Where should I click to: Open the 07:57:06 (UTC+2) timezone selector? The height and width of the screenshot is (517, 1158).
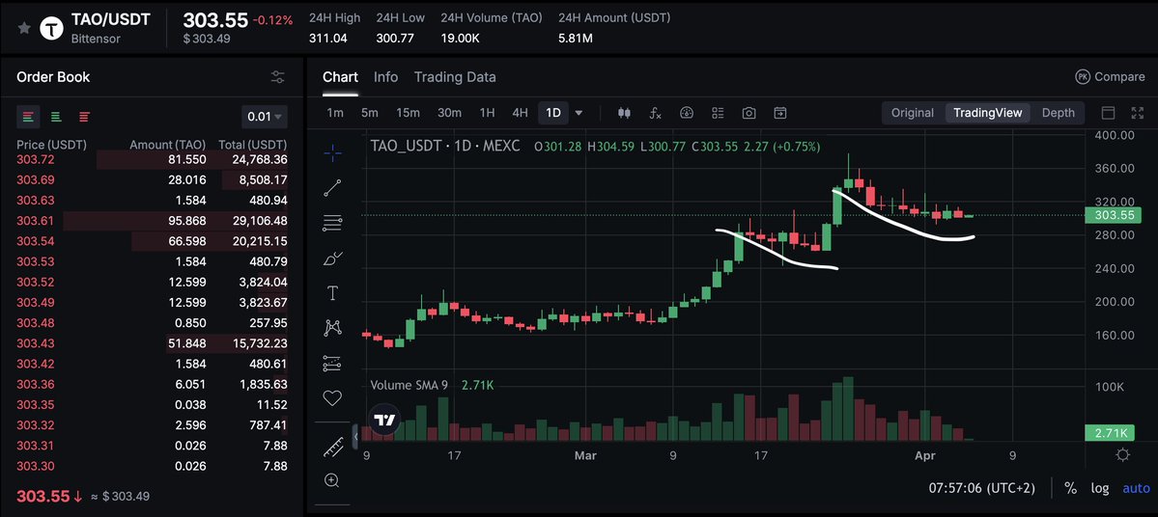[981, 488]
